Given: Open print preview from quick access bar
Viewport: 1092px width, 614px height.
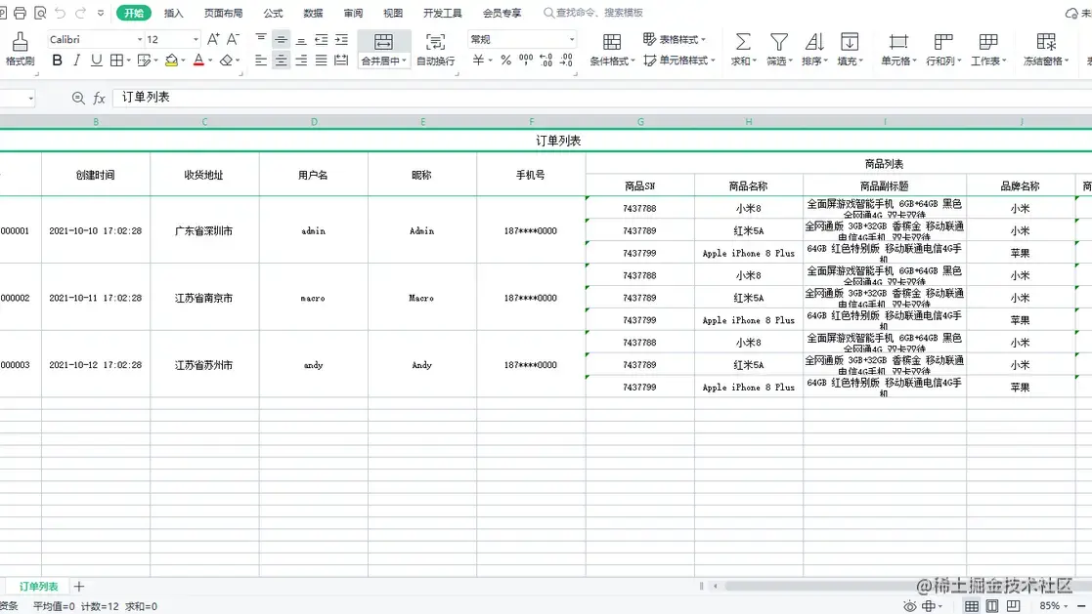Looking at the screenshot, I should tap(40, 13).
